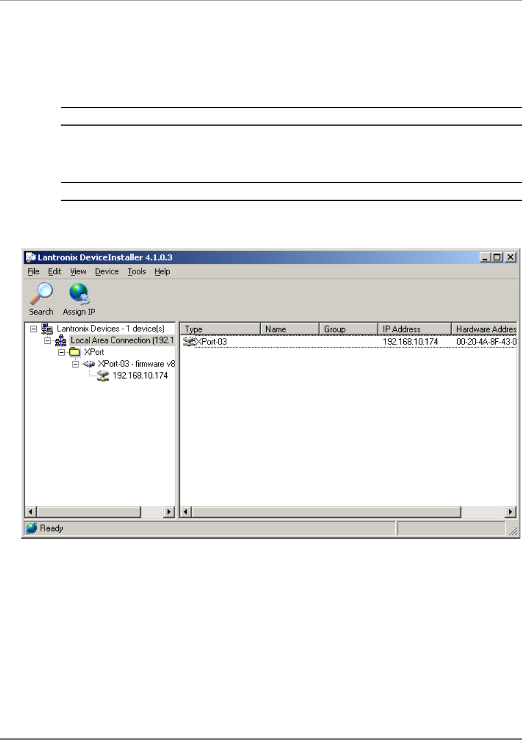The height and width of the screenshot is (740, 522).
Task: Close the DeviceInstaller window
Action: [510, 257]
